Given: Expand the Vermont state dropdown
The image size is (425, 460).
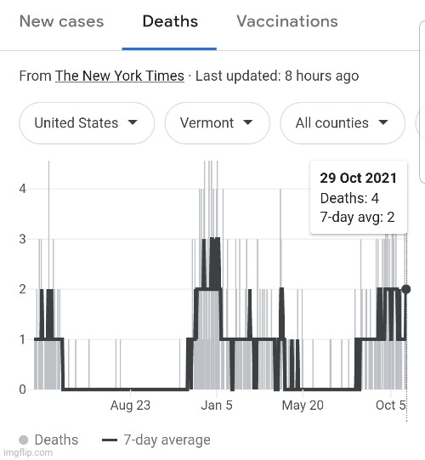Looking at the screenshot, I should click(x=217, y=123).
